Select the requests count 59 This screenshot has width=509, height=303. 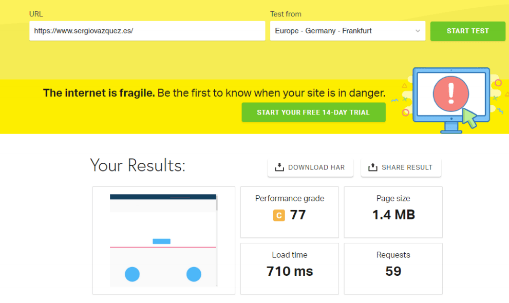393,271
